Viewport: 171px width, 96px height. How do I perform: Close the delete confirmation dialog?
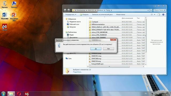113,39
